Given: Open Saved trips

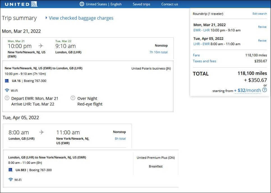Looking at the screenshot, I should point(141,4).
